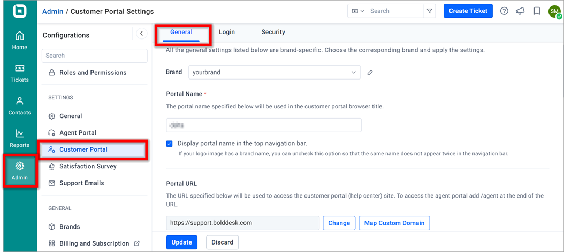Screen dimensions: 564x252
Task: Uncheck Display portal name checkbox
Action: coord(170,144)
